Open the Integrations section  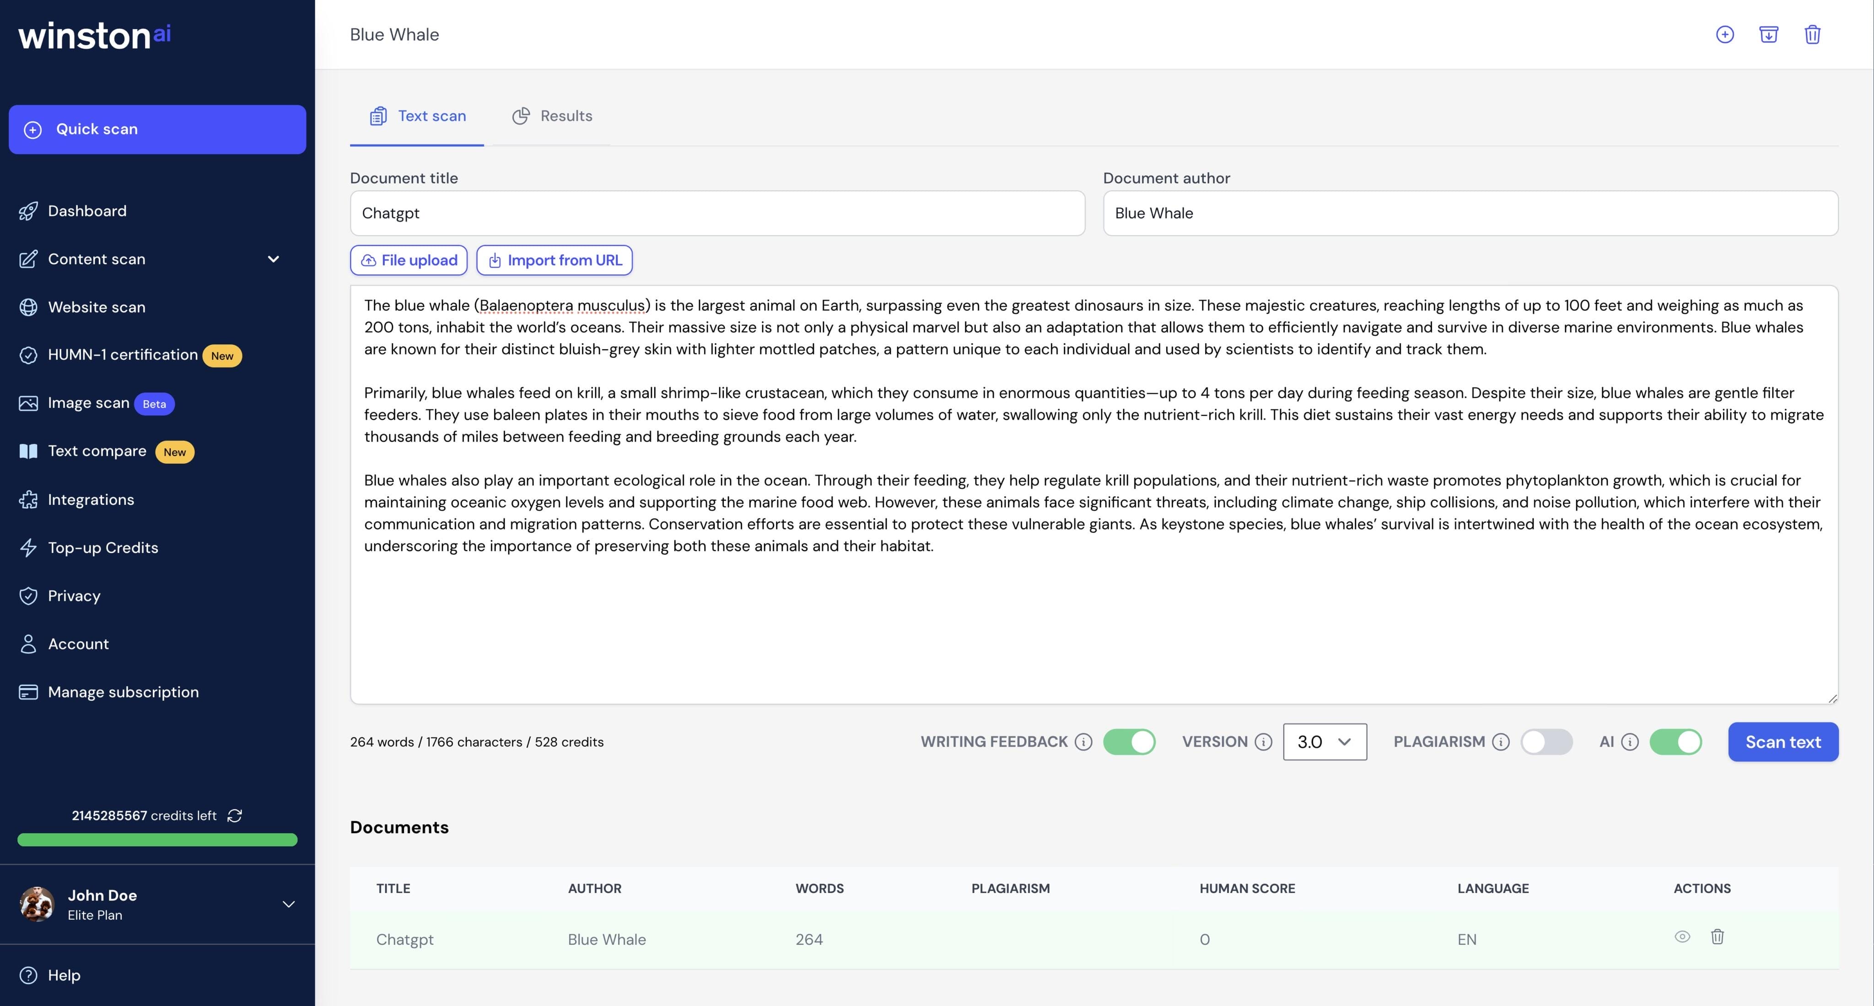[91, 499]
